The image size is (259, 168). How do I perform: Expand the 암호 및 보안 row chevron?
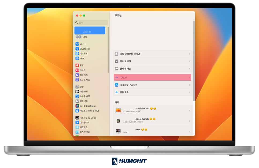click(x=189, y=61)
